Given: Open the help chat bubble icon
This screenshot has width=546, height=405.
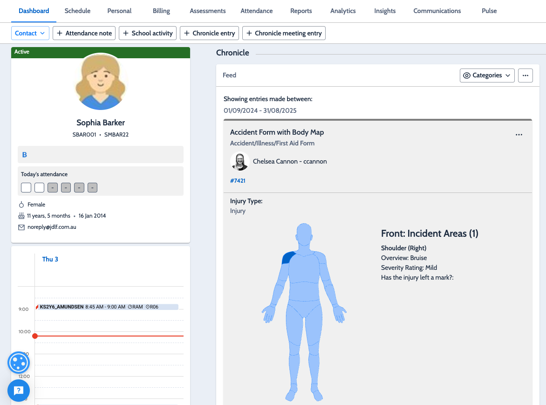Looking at the screenshot, I should click(x=19, y=391).
